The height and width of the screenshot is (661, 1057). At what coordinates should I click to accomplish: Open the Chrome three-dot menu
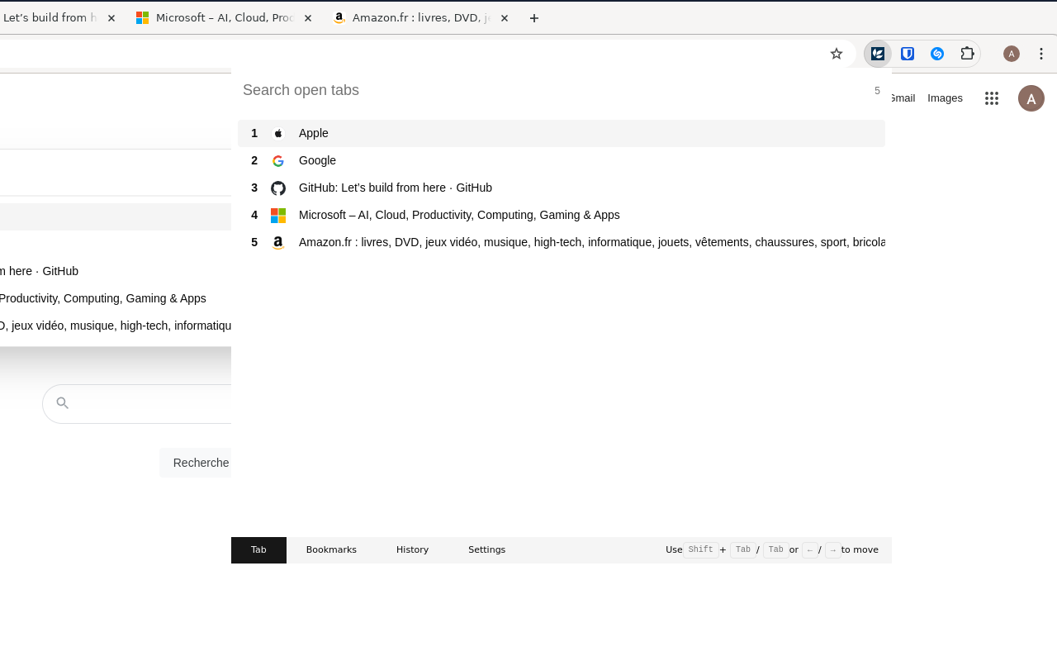(1041, 54)
